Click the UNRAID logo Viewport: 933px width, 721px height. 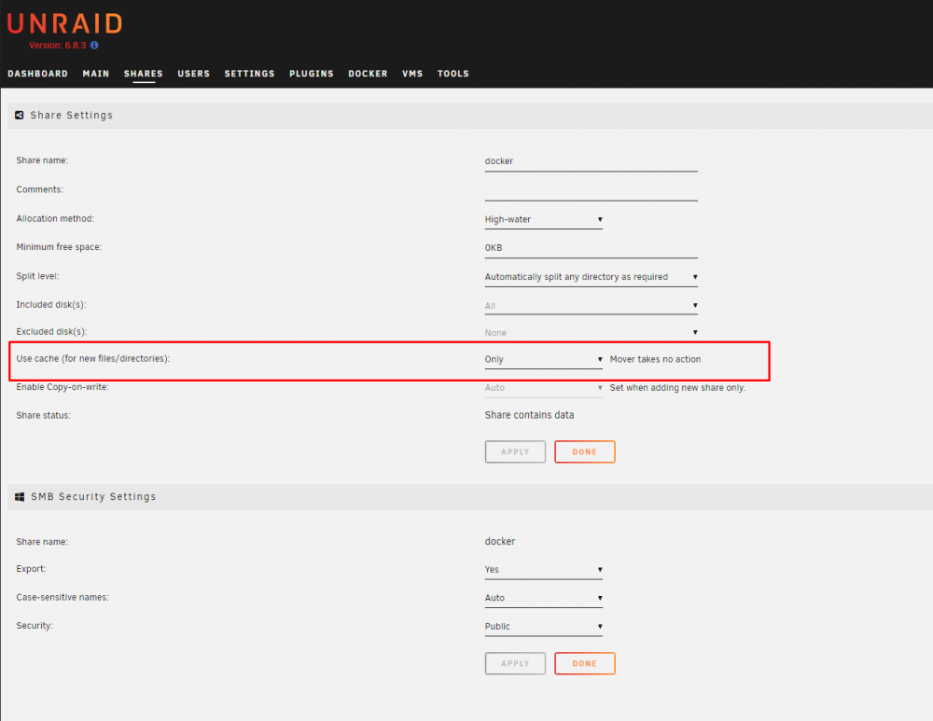coord(65,24)
